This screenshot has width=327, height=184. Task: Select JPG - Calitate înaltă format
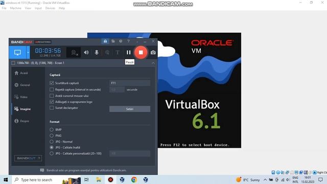(52, 147)
